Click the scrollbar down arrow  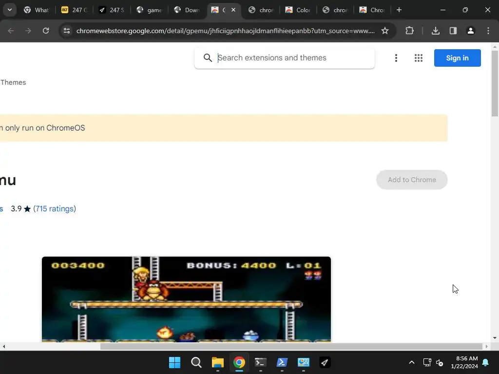coord(495,338)
